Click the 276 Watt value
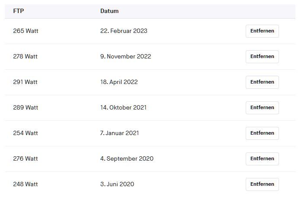This screenshot has height=197, width=298. click(26, 159)
